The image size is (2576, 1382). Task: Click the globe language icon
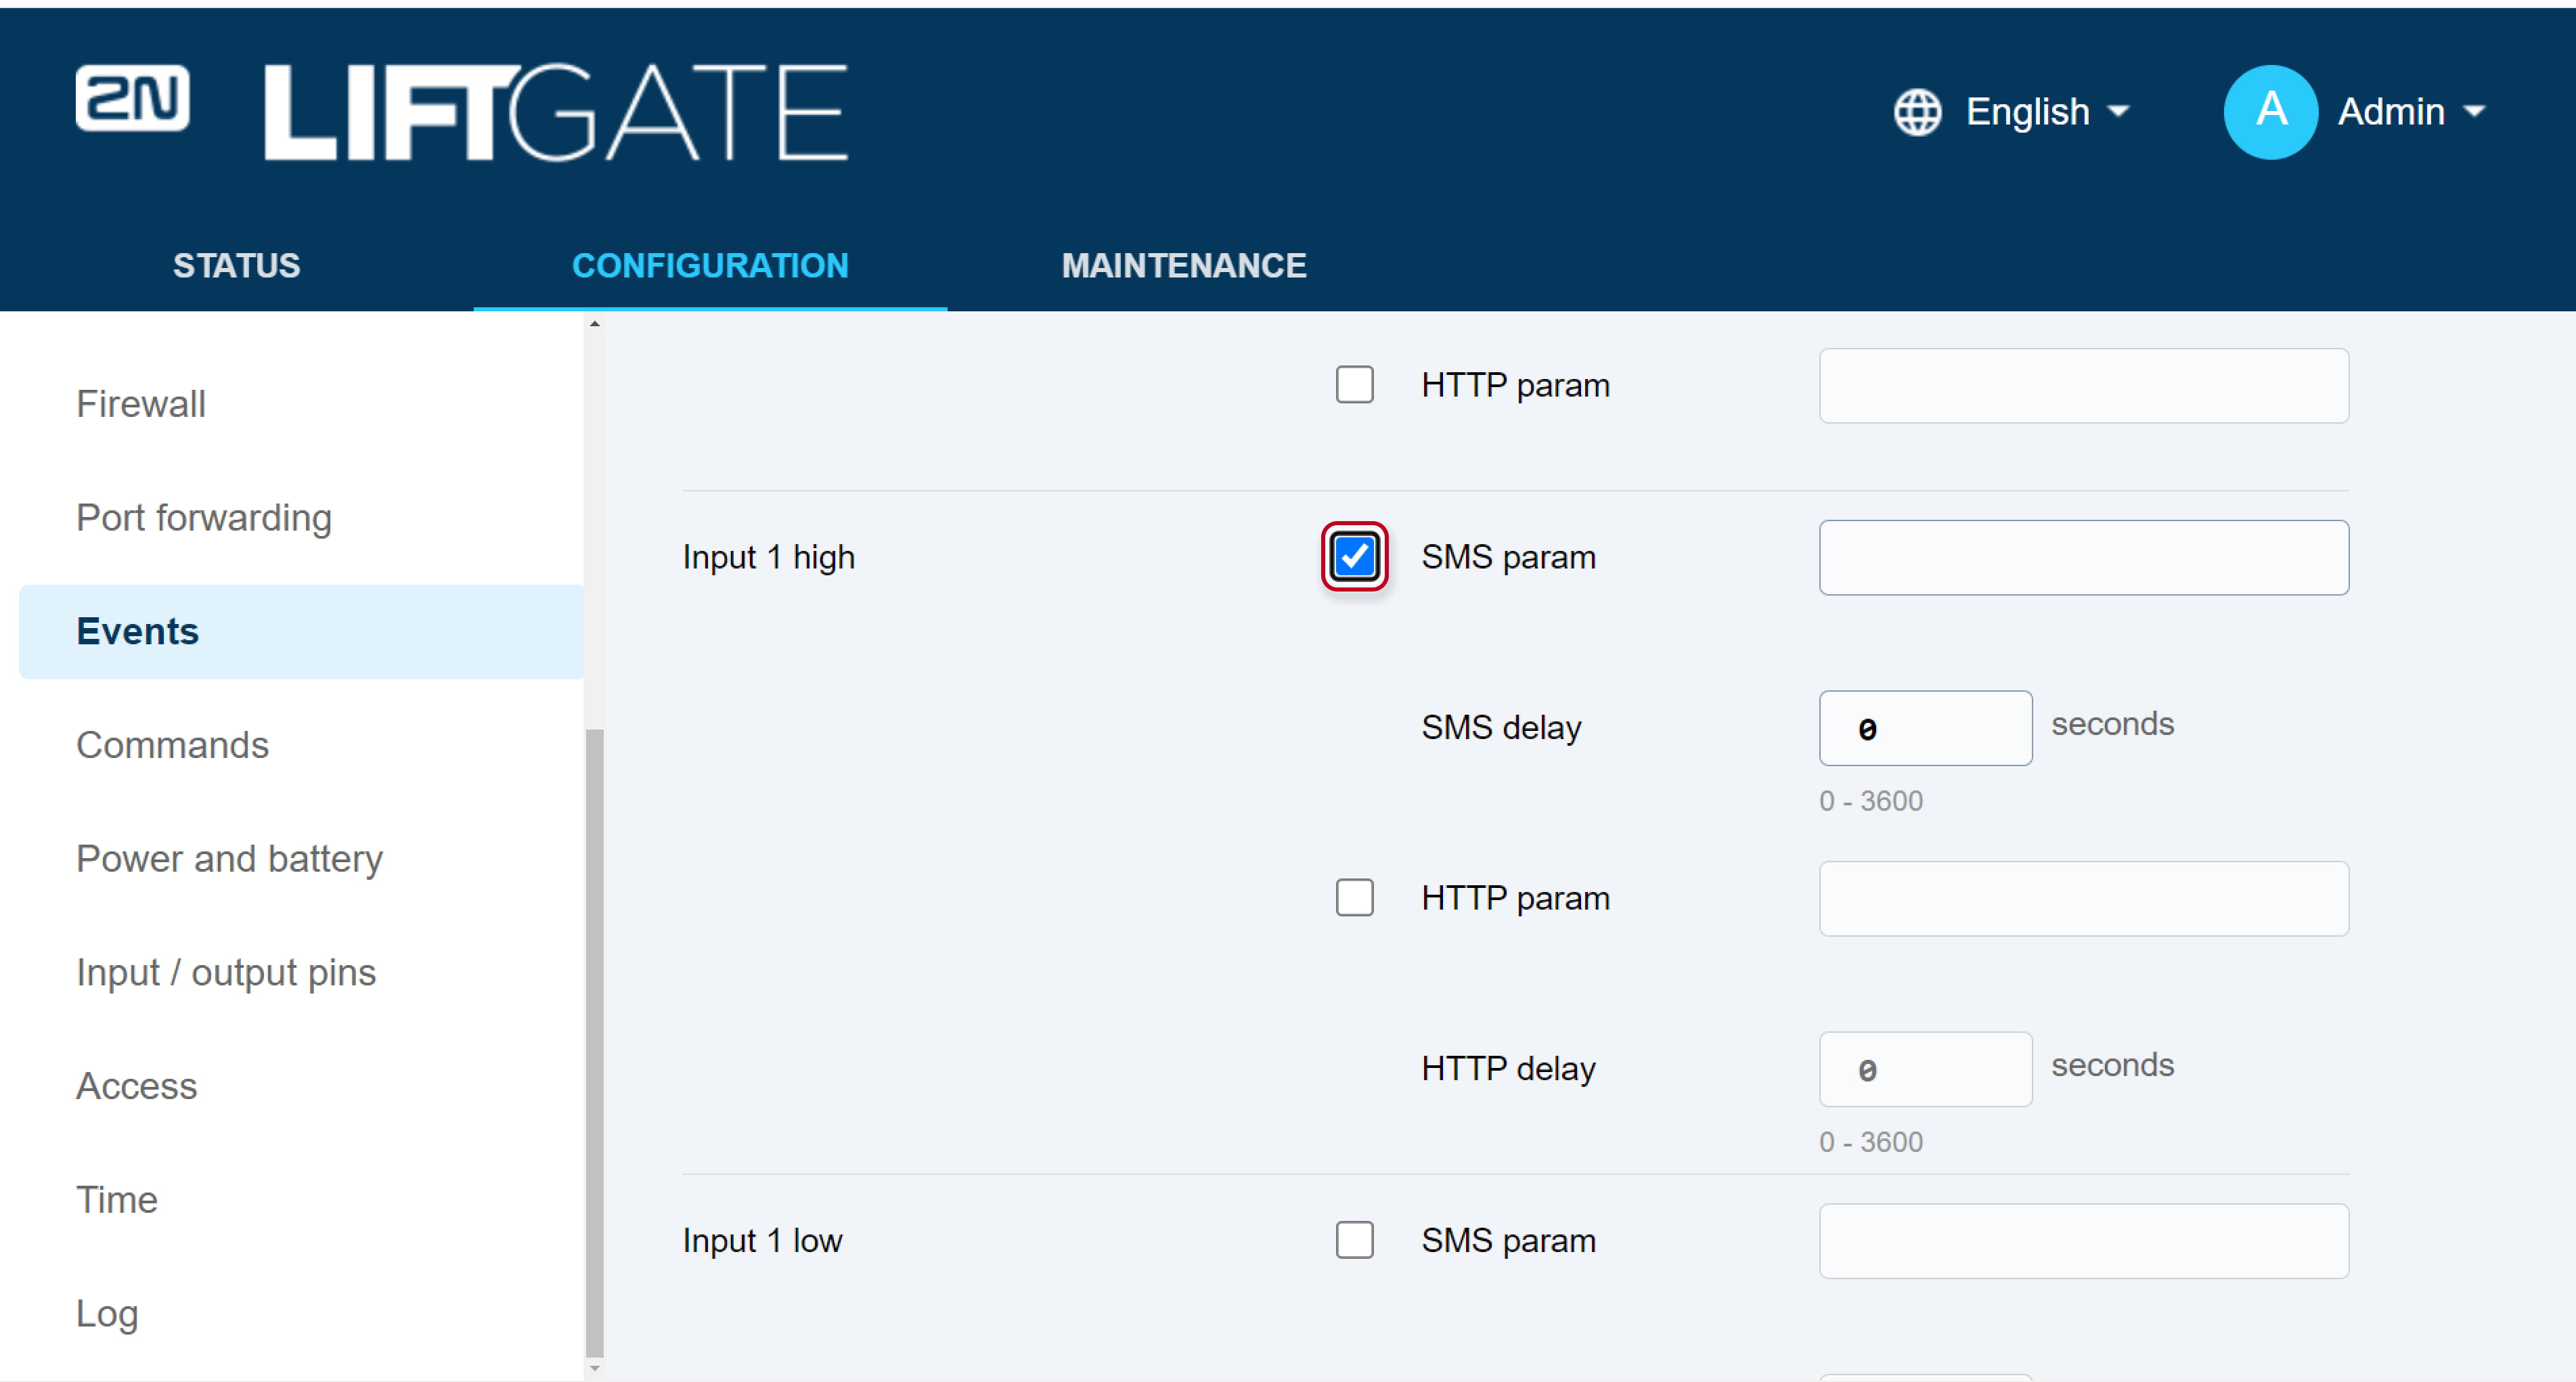click(1917, 112)
